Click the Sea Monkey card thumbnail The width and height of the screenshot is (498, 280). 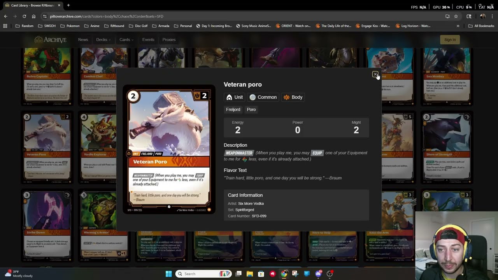[x=446, y=77]
